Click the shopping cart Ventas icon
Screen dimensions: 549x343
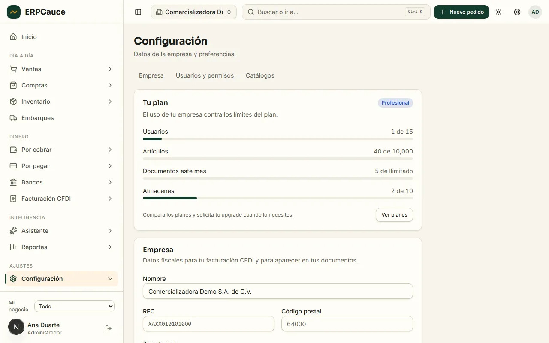(13, 69)
